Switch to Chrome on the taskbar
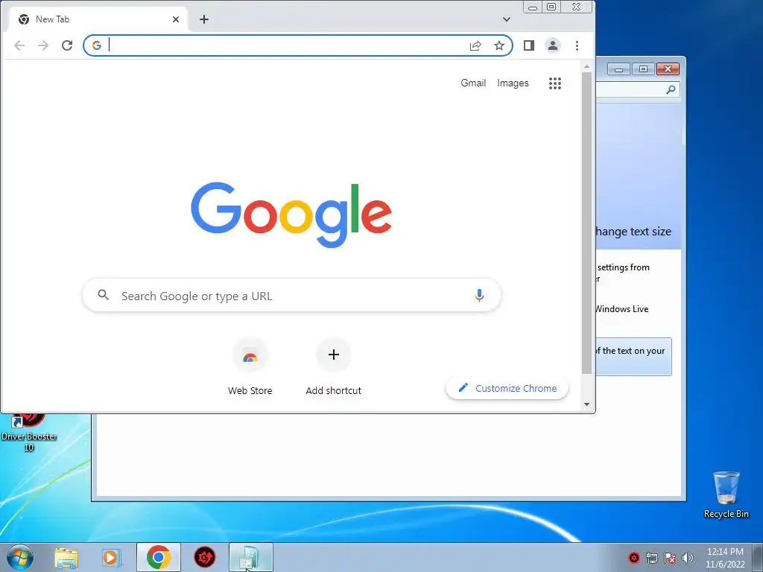This screenshot has height=572, width=763. 159,557
